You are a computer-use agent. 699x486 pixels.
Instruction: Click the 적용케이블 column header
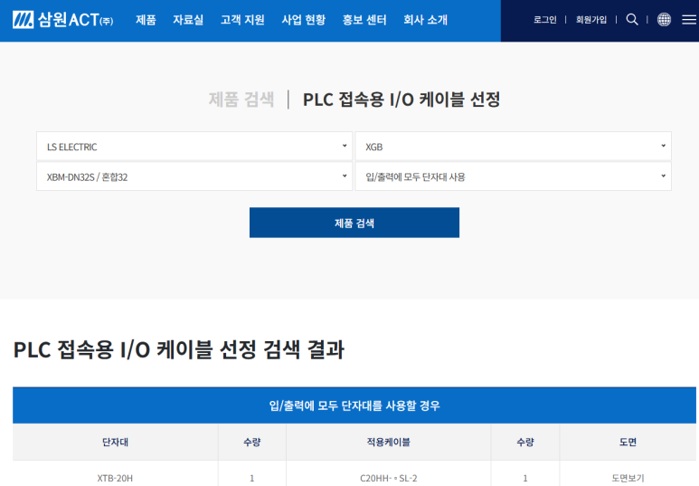click(388, 442)
